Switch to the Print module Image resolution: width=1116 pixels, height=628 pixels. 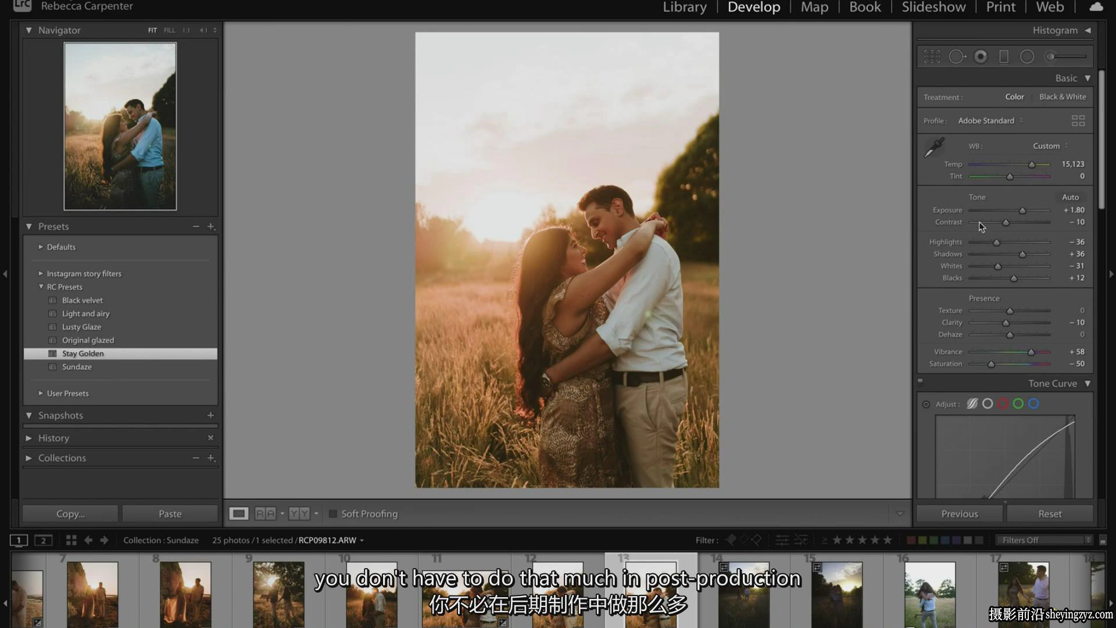pyautogui.click(x=1000, y=7)
